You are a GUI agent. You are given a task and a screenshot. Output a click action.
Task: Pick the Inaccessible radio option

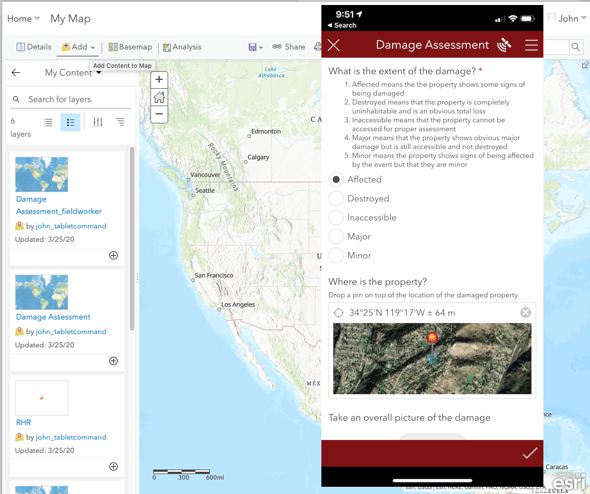tap(336, 218)
